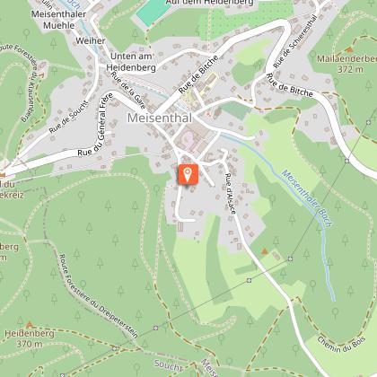
Task: Click the Unten am Heidenberg label
Action: (x=131, y=62)
